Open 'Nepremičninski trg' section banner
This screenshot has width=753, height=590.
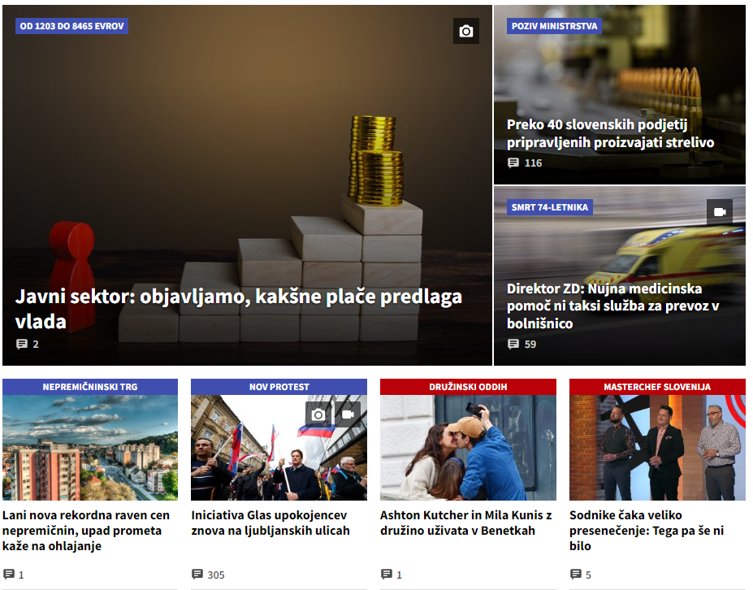click(90, 387)
